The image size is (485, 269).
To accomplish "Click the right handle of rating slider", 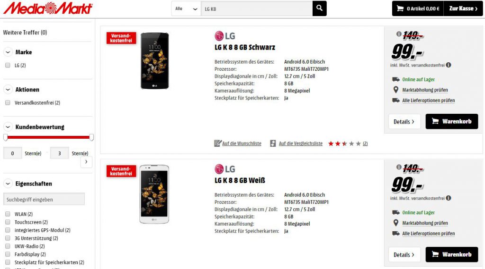I will click(x=91, y=137).
